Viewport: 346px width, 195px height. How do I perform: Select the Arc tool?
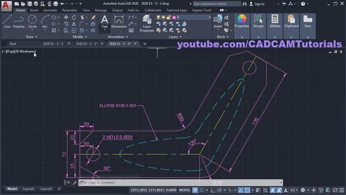coord(45,22)
